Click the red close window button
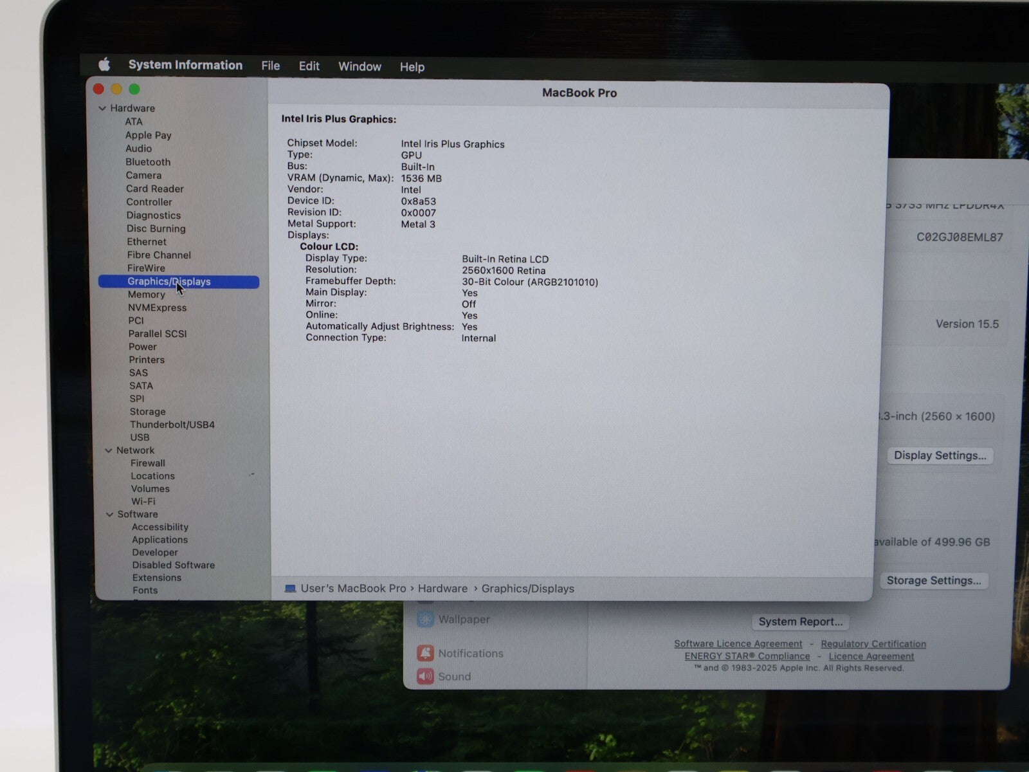Viewport: 1029px width, 772px height. pos(98,89)
